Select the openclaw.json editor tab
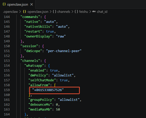Viewport: 146px width, 118px height. click(18, 4)
